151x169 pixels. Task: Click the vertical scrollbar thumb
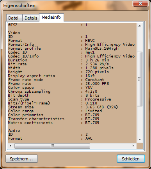tap(140, 79)
